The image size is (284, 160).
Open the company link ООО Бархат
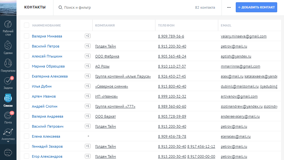pyautogui.click(x=105, y=116)
